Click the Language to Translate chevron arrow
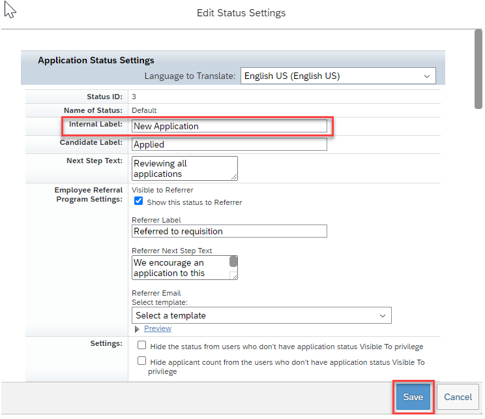This screenshot has height=419, width=485. pyautogui.click(x=427, y=76)
